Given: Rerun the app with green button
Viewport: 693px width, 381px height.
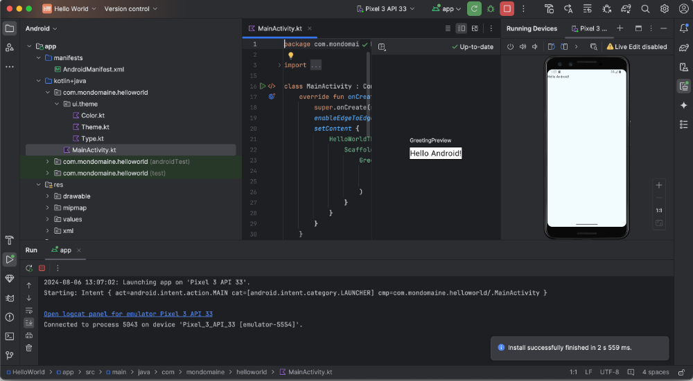Looking at the screenshot, I should click(474, 9).
